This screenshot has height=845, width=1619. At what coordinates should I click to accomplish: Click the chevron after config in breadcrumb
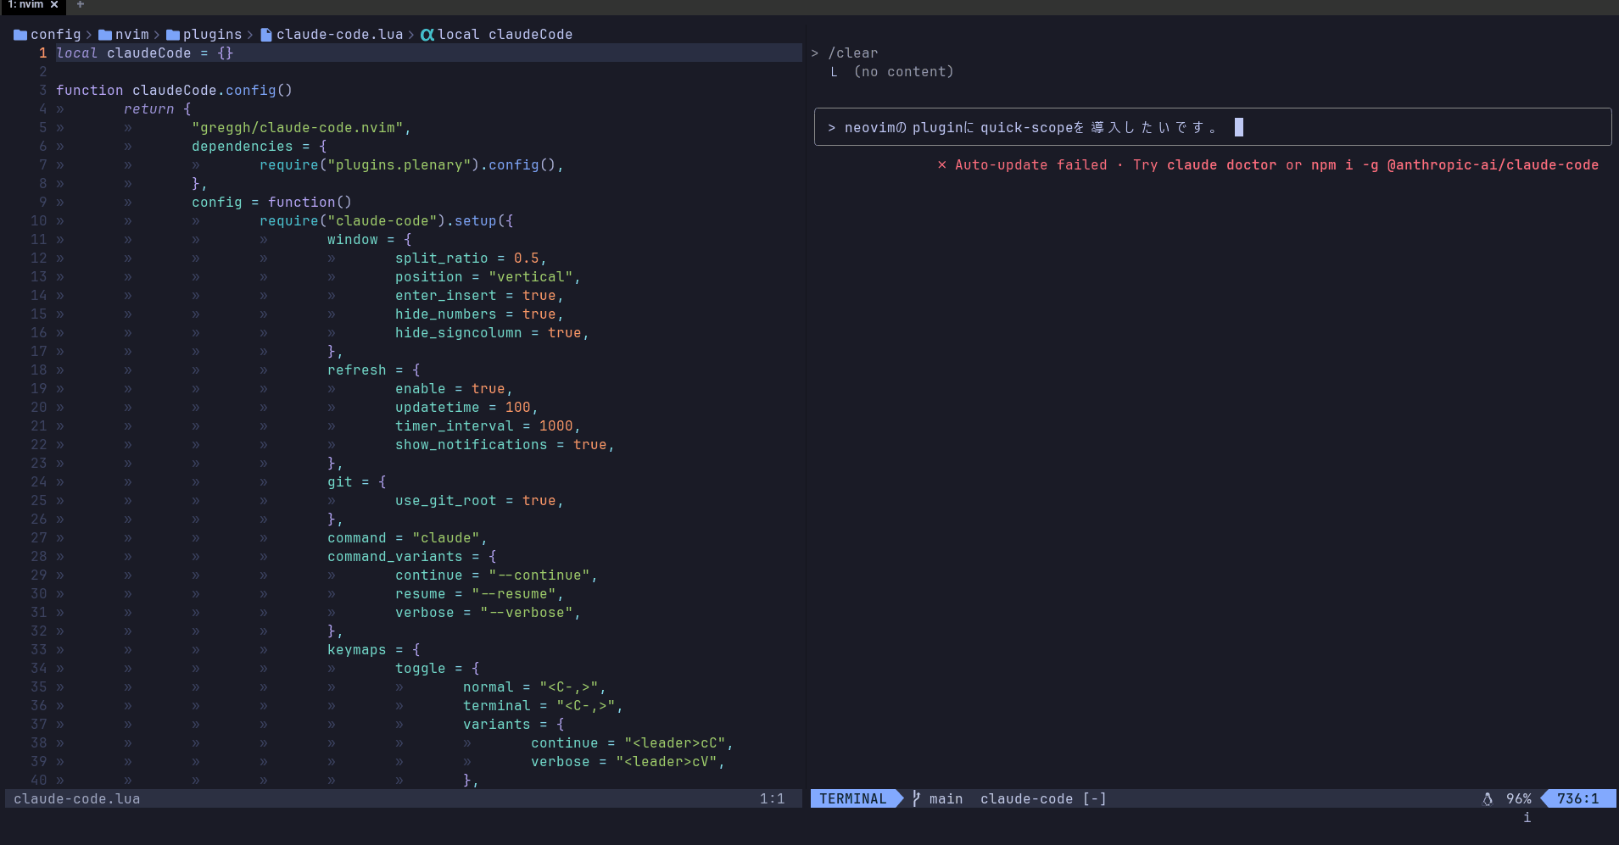coord(89,35)
